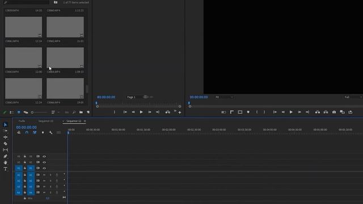Select the Type tool
The image size is (363, 204).
(5, 169)
